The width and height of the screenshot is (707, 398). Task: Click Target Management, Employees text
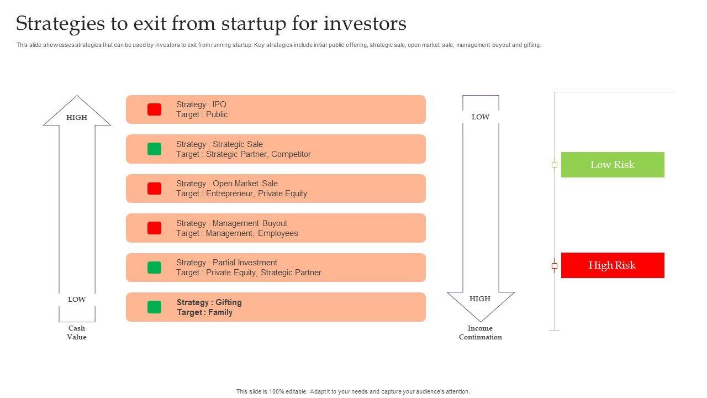tap(237, 233)
